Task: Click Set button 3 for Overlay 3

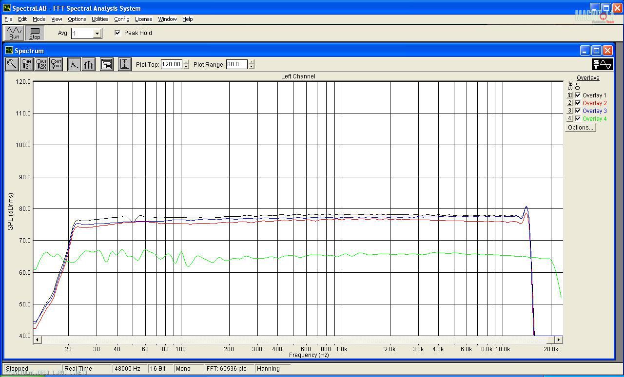Action: (x=569, y=111)
